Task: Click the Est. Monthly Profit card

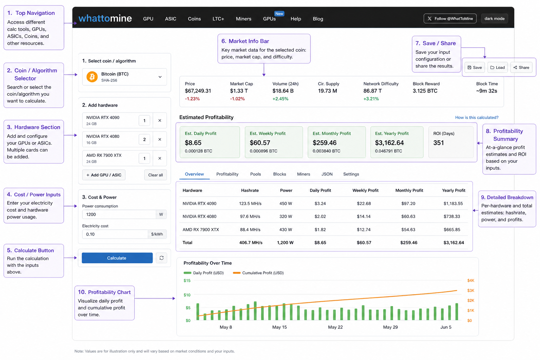Action: tap(337, 142)
